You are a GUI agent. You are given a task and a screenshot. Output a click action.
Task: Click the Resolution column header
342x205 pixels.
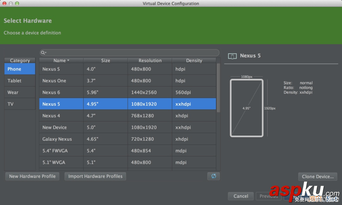tap(150, 61)
